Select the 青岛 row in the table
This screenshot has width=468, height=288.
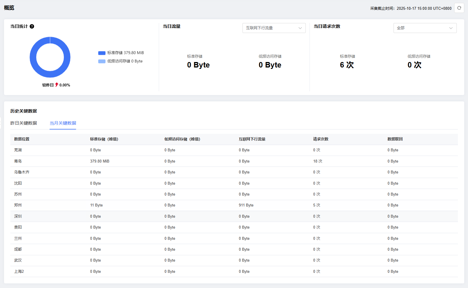click(x=18, y=161)
